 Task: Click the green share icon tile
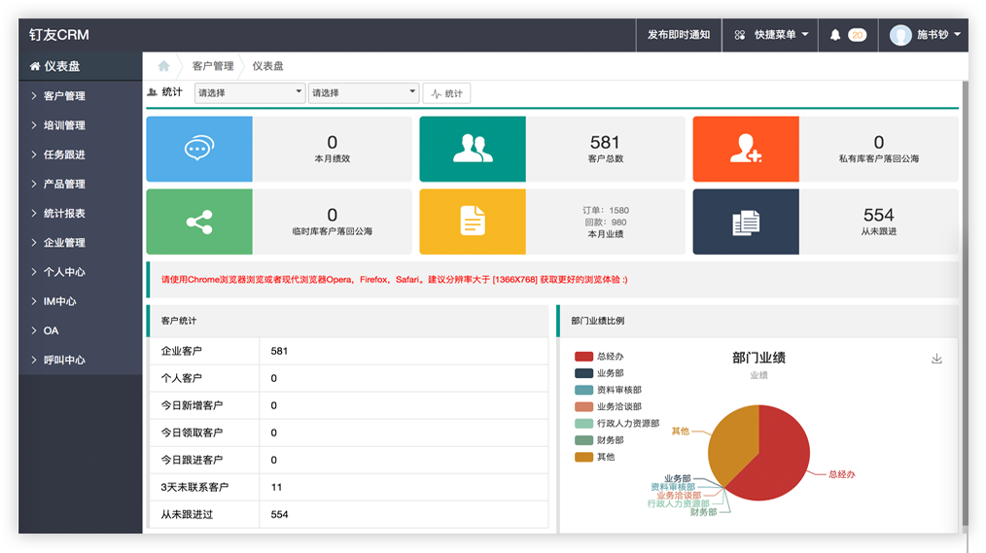(x=199, y=222)
